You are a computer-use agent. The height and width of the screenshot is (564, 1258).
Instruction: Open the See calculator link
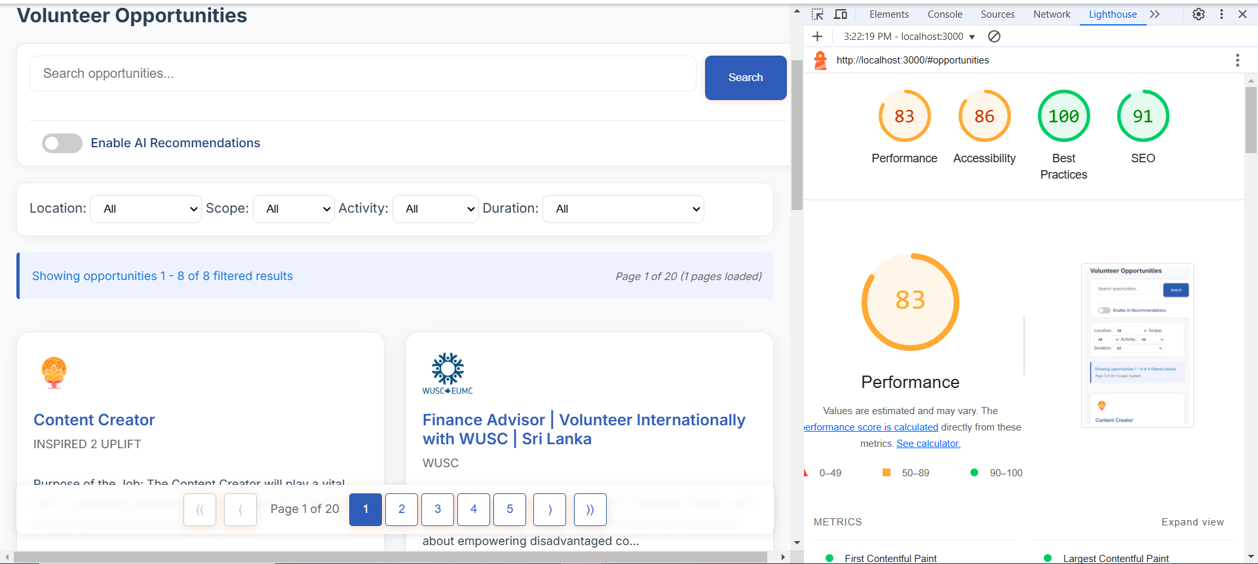(x=928, y=444)
